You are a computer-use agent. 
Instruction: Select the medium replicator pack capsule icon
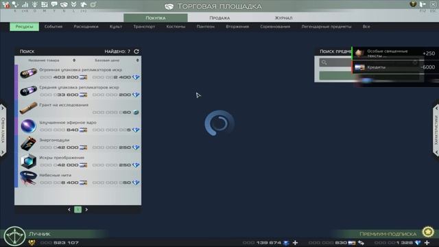[x=28, y=91]
